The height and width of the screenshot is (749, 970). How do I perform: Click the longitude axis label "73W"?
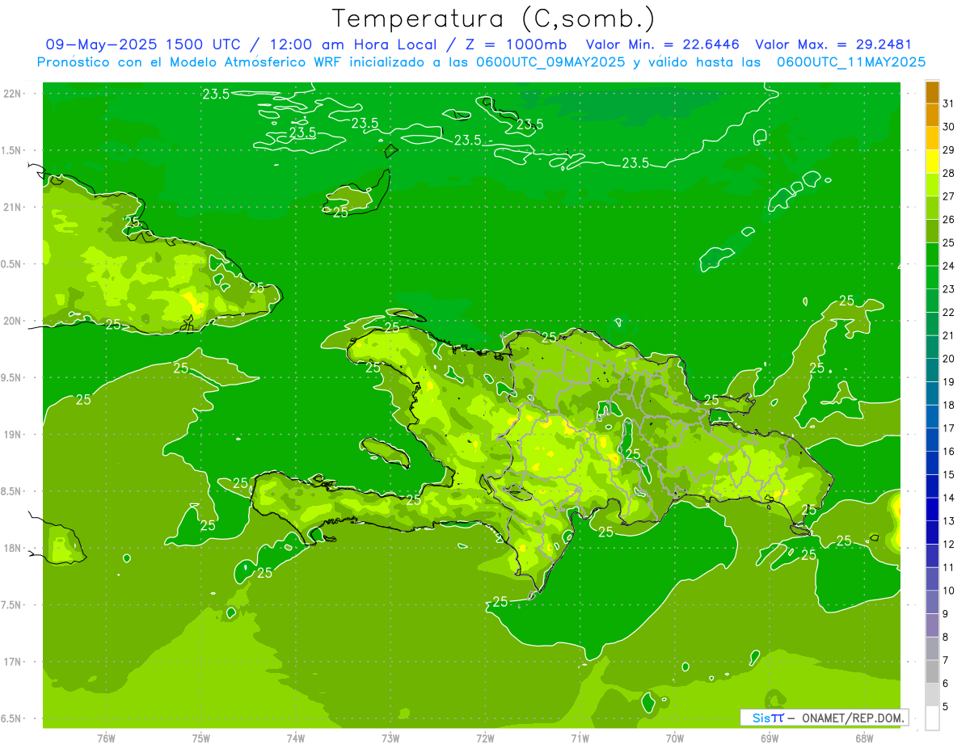point(390,738)
